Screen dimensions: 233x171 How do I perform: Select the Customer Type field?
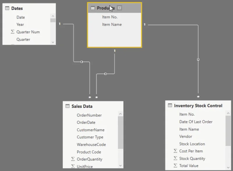coord(90,137)
